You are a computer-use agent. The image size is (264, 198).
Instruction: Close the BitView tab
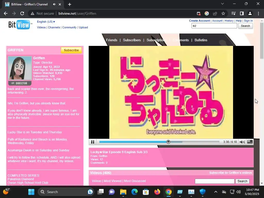pyautogui.click(x=60, y=4)
